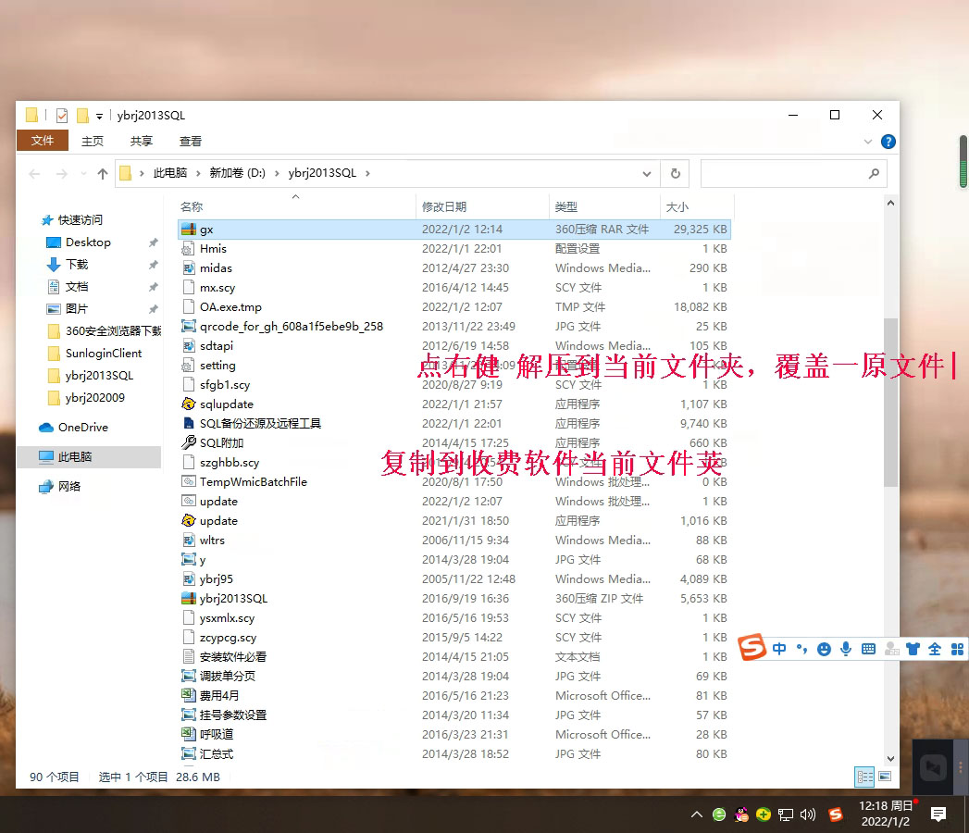Open the 查看 ribbon tab

click(x=191, y=141)
